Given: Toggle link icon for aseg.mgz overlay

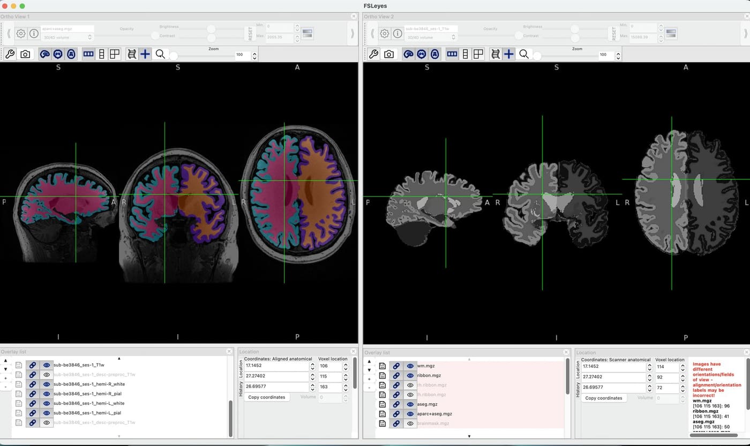Looking at the screenshot, I should click(x=396, y=404).
